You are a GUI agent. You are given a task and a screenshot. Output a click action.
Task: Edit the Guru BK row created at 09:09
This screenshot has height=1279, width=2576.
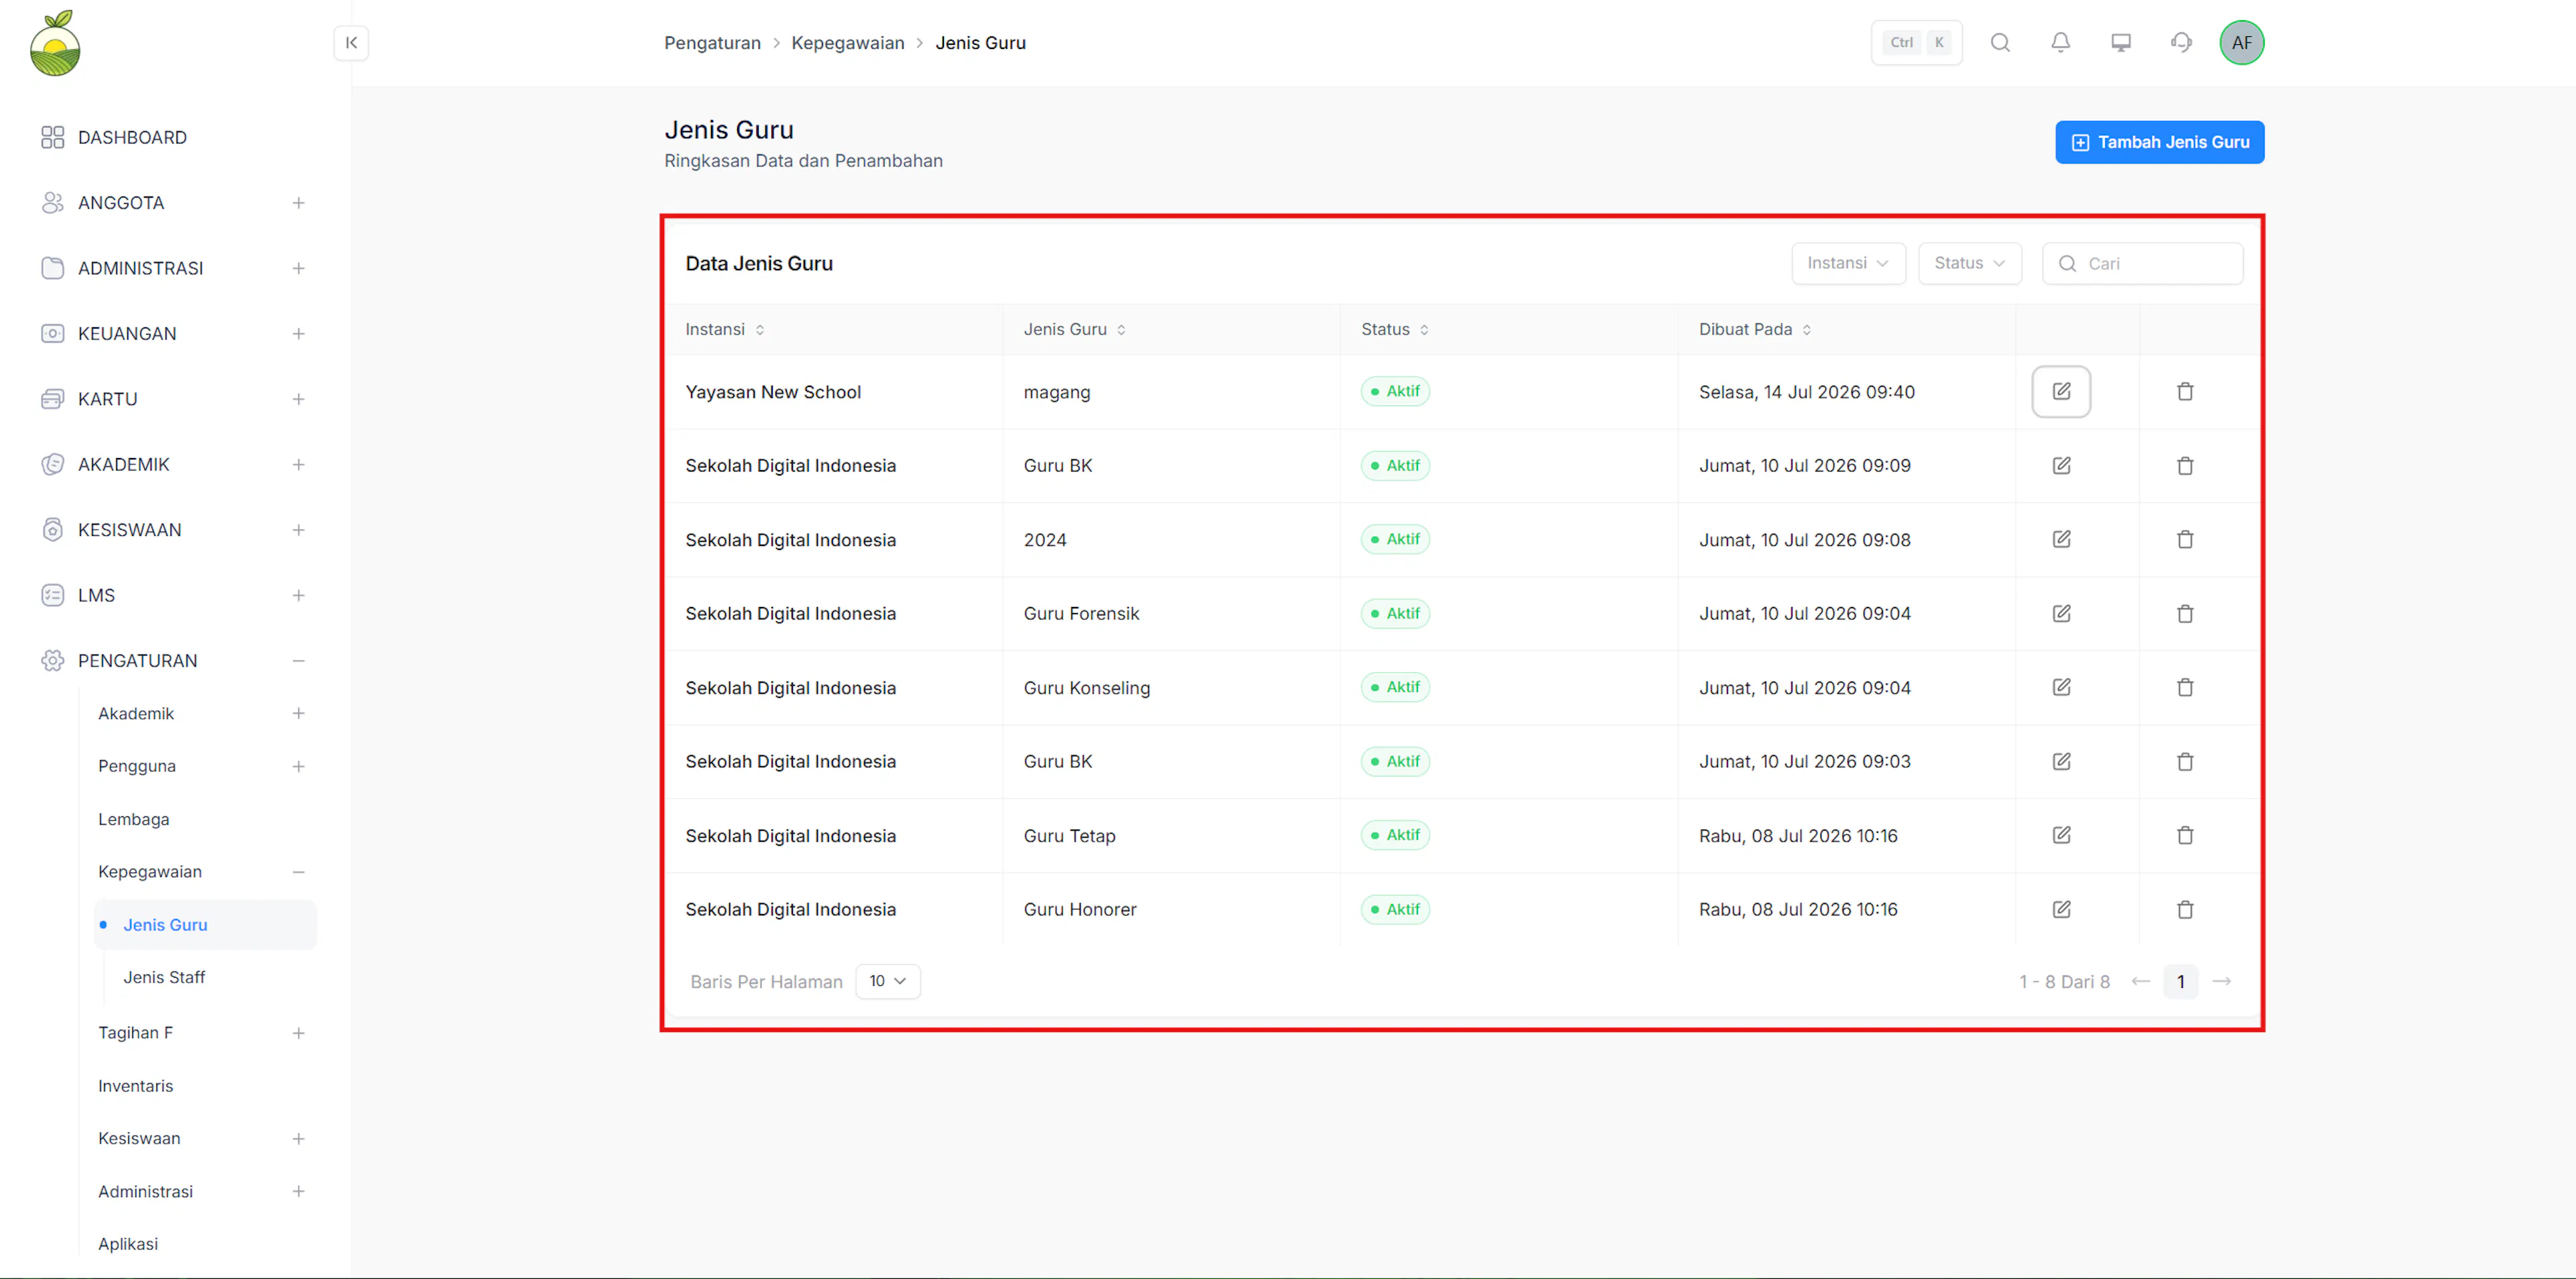(2061, 466)
